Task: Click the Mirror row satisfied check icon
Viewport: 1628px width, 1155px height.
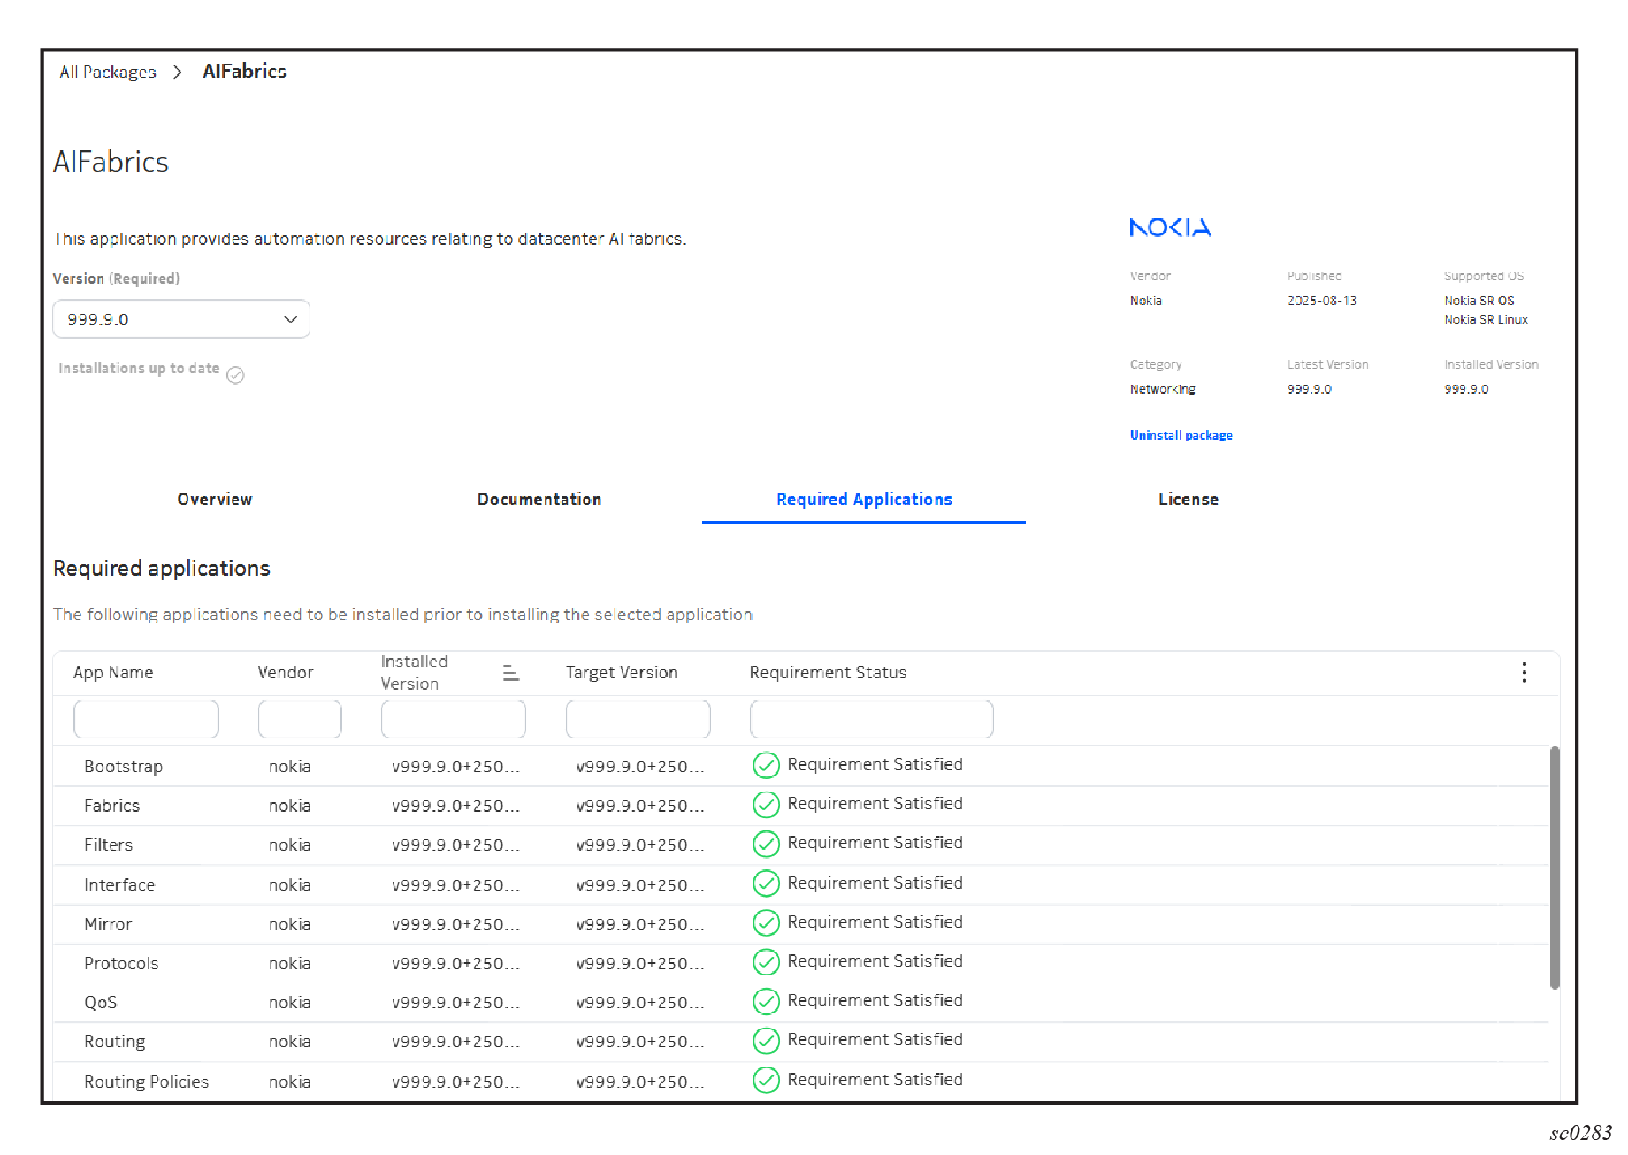Action: [x=766, y=923]
